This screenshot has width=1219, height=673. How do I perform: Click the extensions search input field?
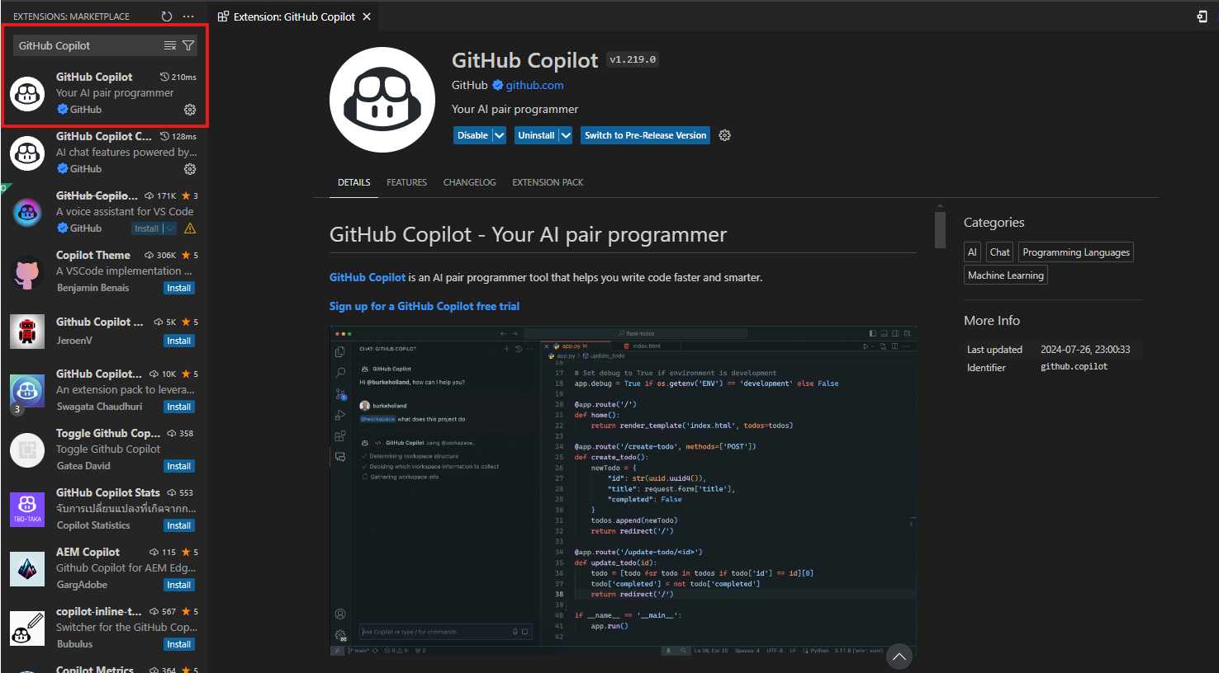[x=87, y=46]
